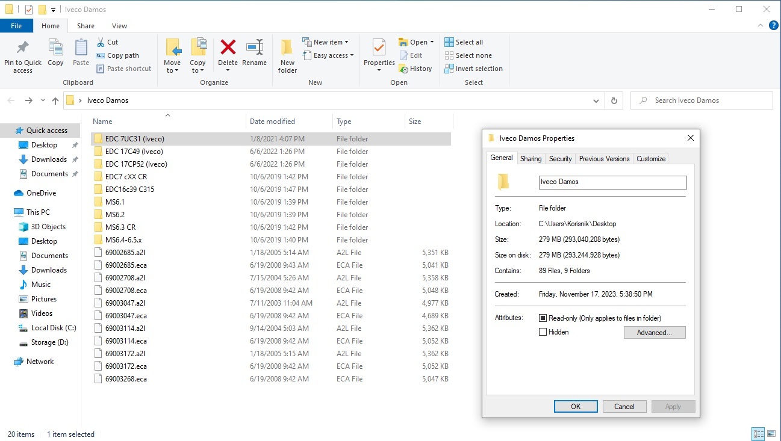Click the folder name field in Properties
Screen dimensions: 781x441
(612, 182)
